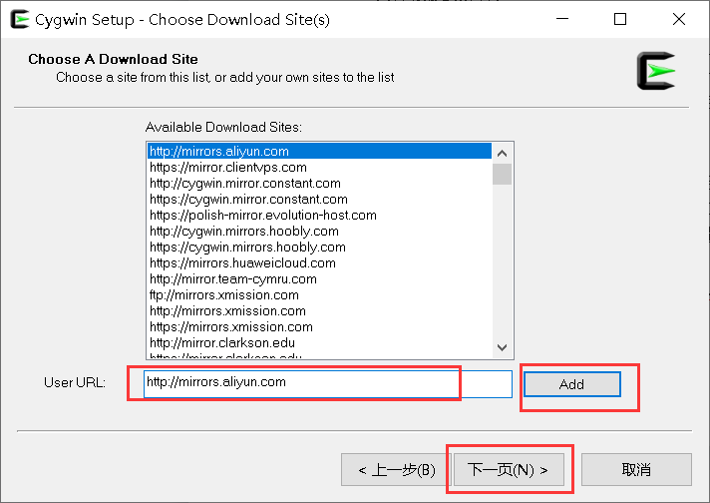Select http://mirrors.xmission.com entry
This screenshot has width=710, height=503.
[x=320, y=310]
